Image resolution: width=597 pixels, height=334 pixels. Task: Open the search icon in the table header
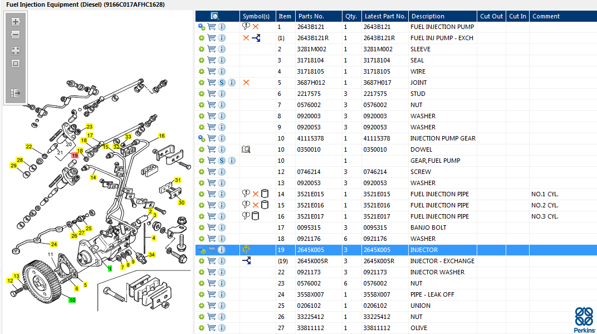[x=215, y=16]
